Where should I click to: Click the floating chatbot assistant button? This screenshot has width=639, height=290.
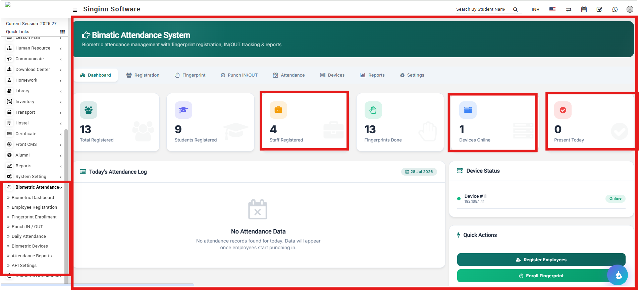pyautogui.click(x=618, y=275)
